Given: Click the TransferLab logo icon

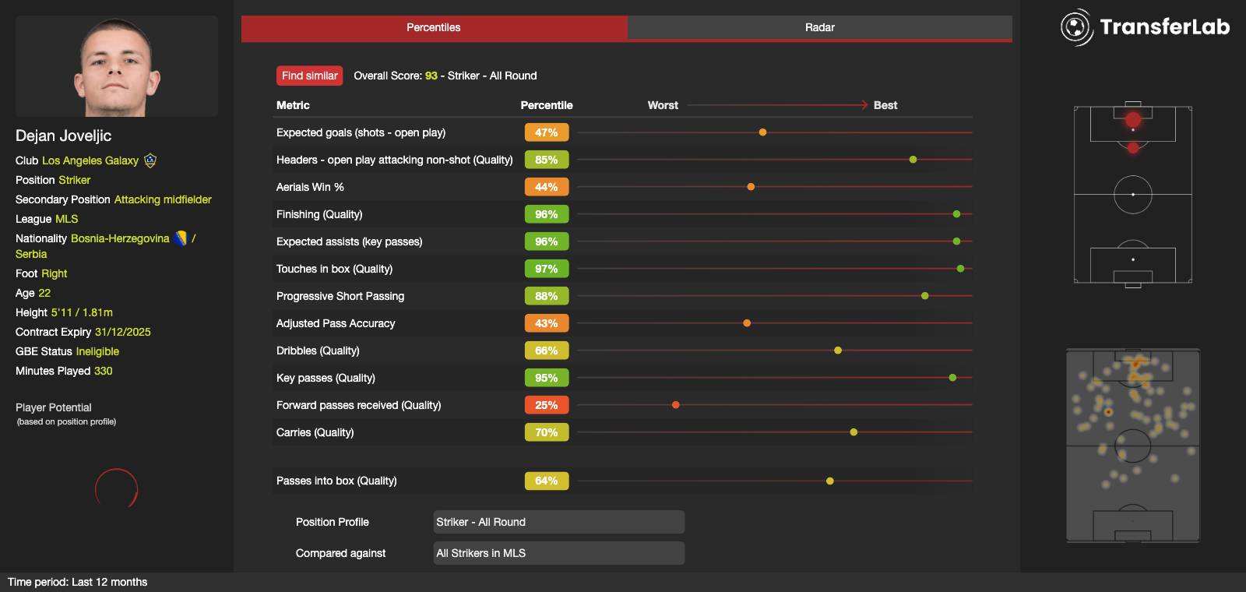Looking at the screenshot, I should click(x=1076, y=27).
